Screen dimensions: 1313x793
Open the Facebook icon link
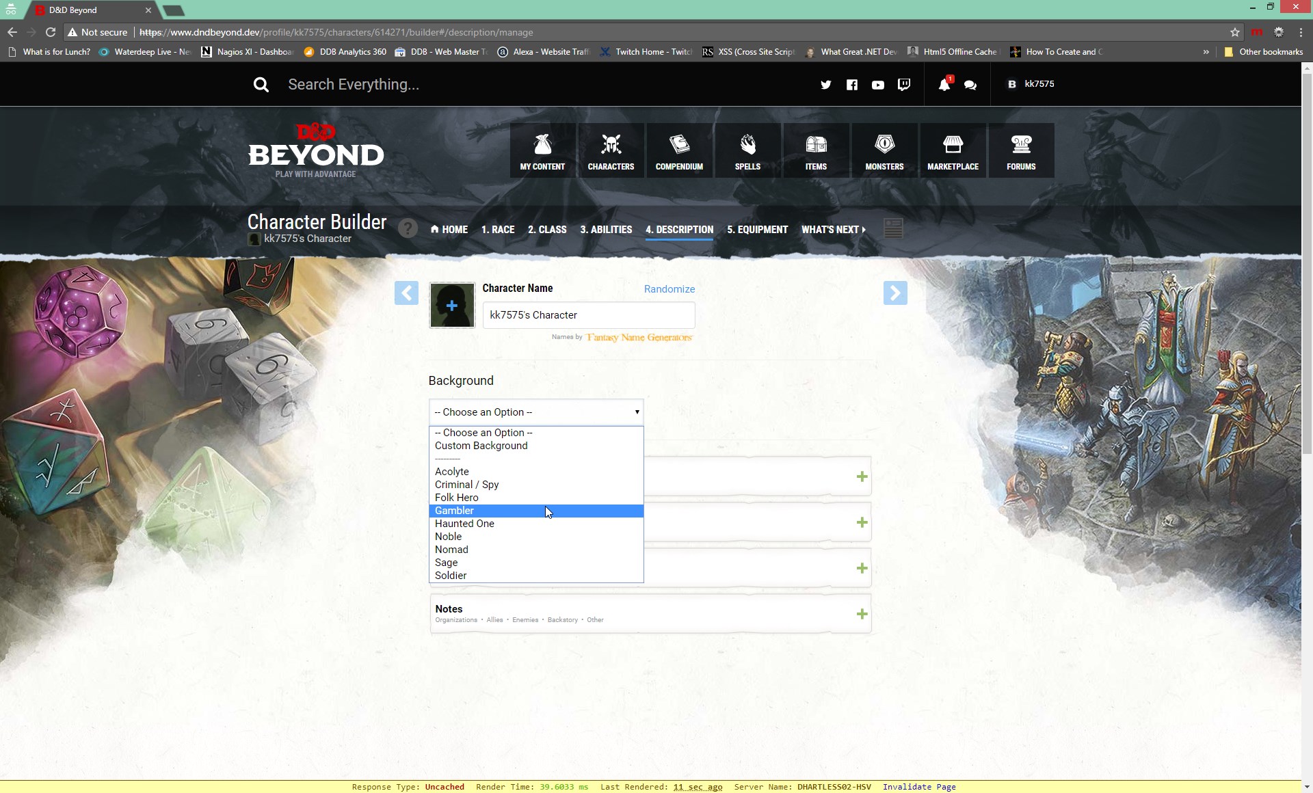click(x=851, y=85)
